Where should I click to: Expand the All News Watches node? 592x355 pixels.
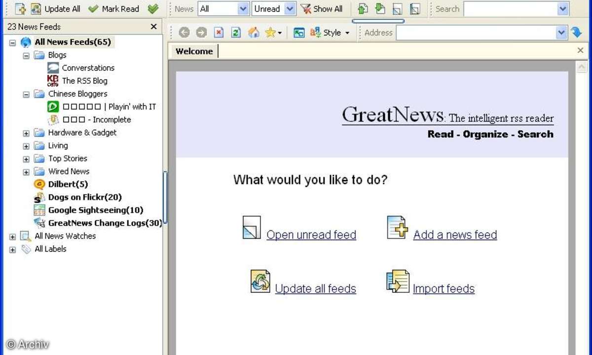click(13, 237)
